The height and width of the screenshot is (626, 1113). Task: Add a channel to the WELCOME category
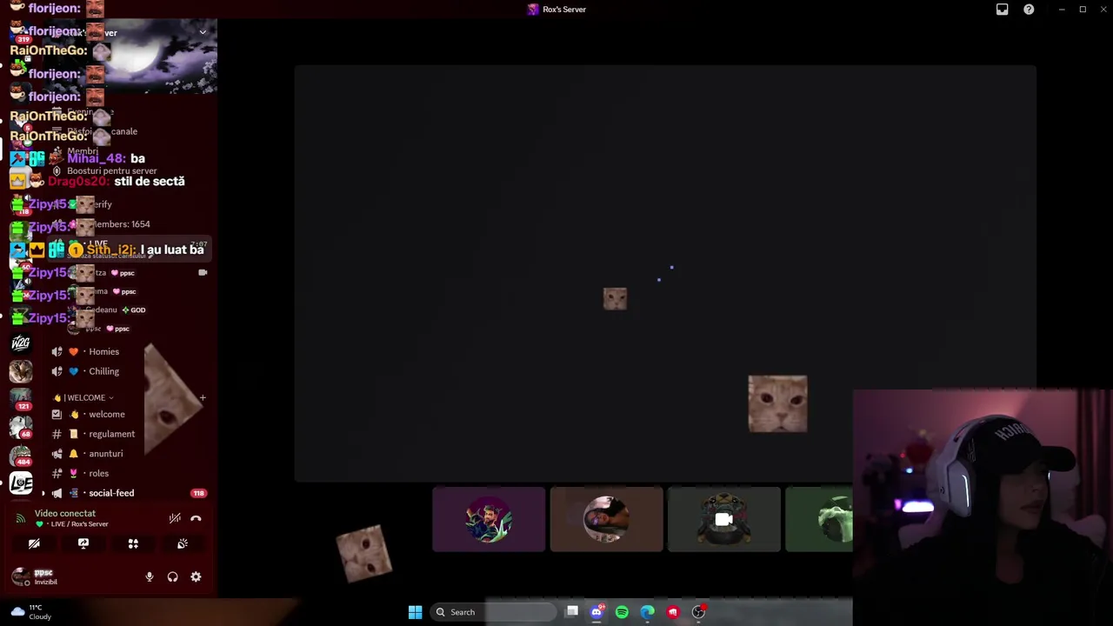pyautogui.click(x=203, y=397)
